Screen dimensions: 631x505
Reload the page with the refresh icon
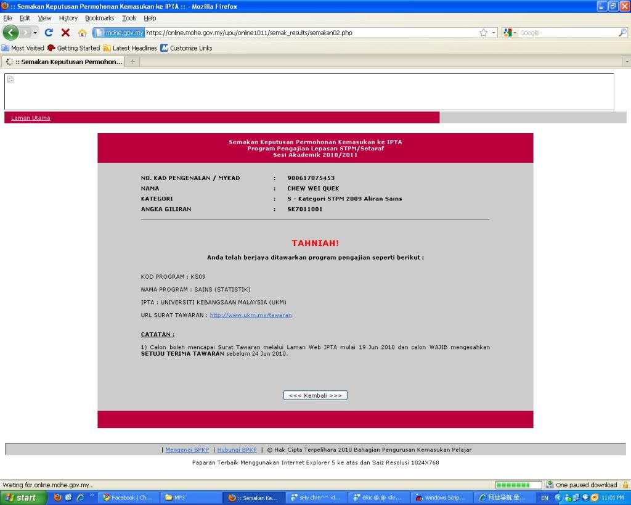tap(49, 33)
